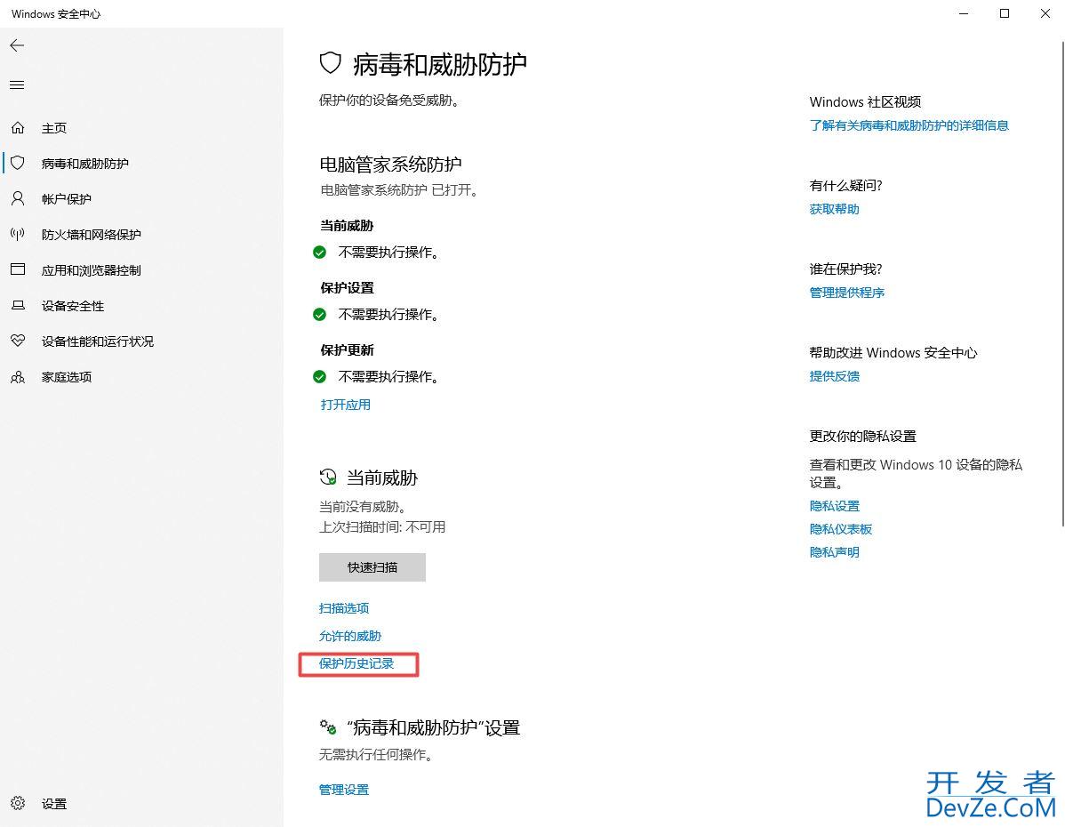Image resolution: width=1065 pixels, height=827 pixels.
Task: Click the heart icon for 设备性能和运行状况
Action: [18, 341]
